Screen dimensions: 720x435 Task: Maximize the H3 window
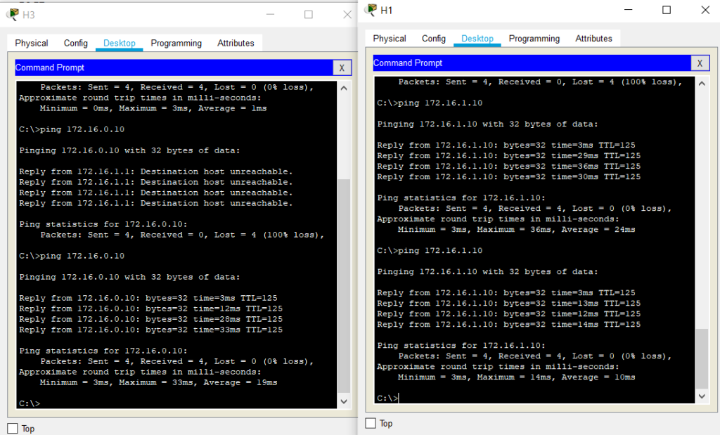[x=308, y=15]
